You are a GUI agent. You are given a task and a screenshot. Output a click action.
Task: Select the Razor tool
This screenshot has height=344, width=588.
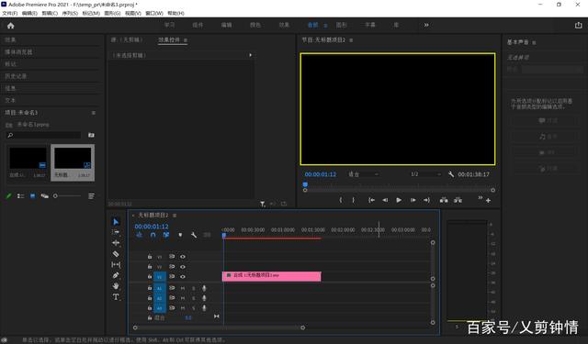[116, 254]
